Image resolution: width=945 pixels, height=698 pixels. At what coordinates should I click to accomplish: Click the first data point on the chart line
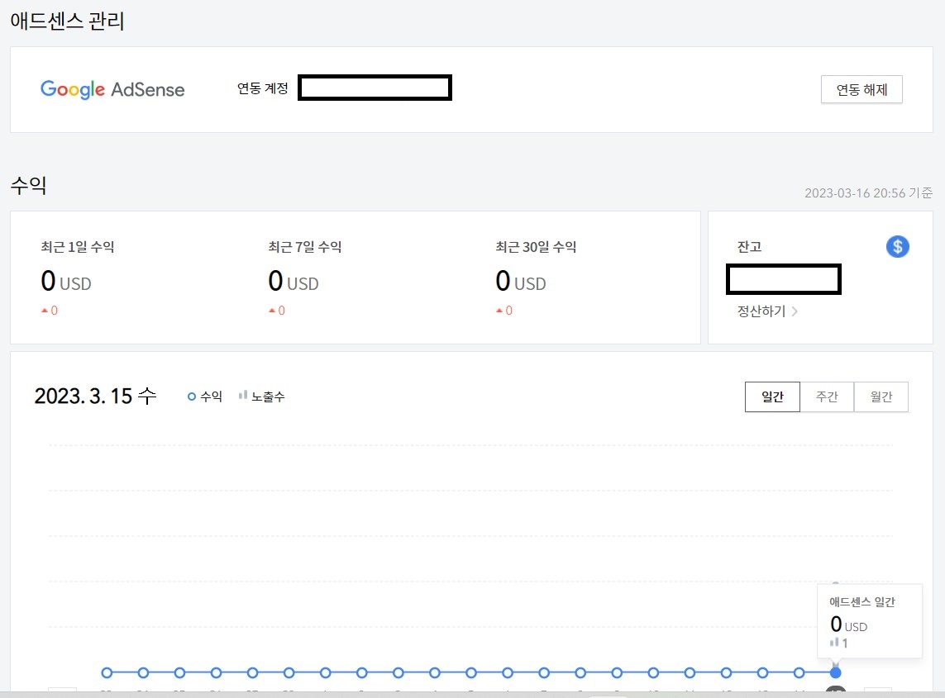(x=106, y=672)
